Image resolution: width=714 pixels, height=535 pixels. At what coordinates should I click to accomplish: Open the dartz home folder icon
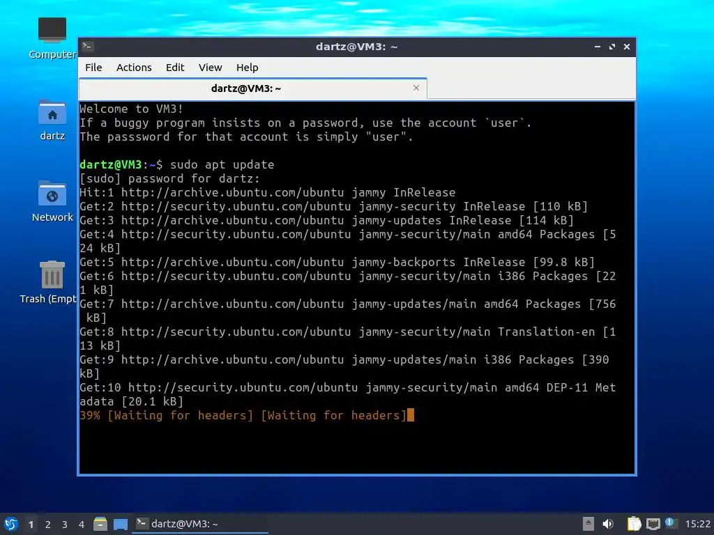[52, 112]
